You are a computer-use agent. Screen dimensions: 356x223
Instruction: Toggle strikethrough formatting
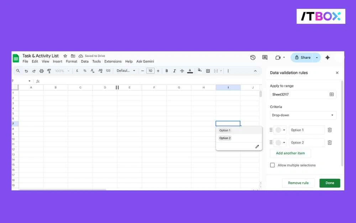pos(182,71)
